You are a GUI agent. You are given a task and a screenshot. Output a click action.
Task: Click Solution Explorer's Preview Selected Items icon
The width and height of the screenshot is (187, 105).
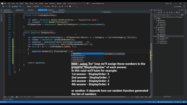[x=179, y=12]
